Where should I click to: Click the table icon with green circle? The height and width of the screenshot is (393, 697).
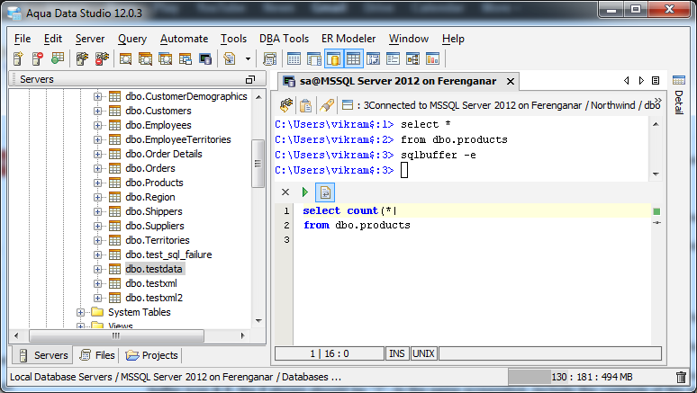pyautogui.click(x=58, y=58)
